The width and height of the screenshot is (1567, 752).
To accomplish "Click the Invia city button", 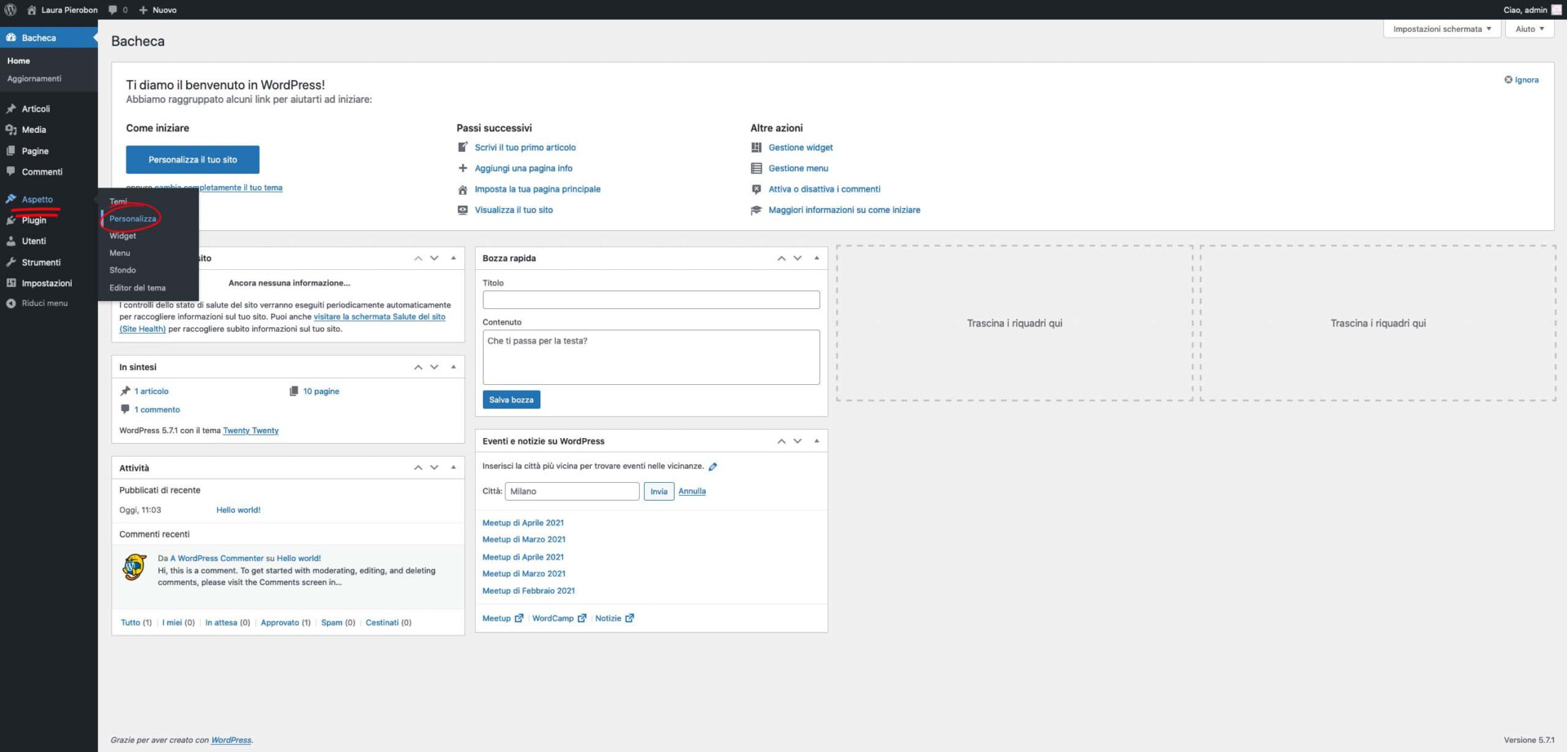I will [x=659, y=491].
